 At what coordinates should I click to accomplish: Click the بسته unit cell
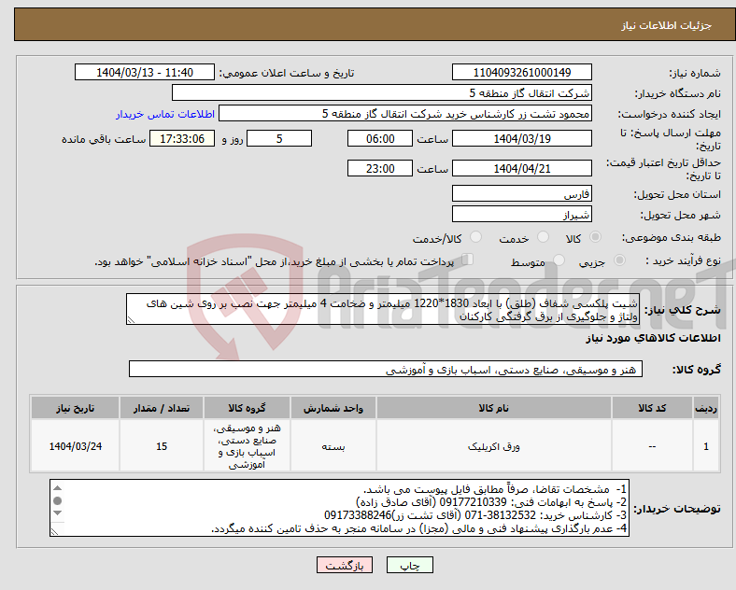click(333, 446)
